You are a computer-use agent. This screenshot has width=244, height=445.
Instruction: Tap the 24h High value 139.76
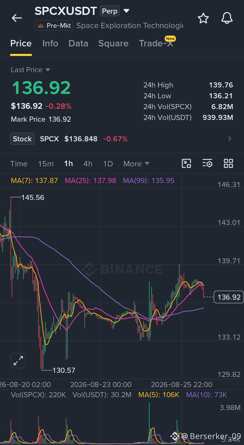coord(221,85)
